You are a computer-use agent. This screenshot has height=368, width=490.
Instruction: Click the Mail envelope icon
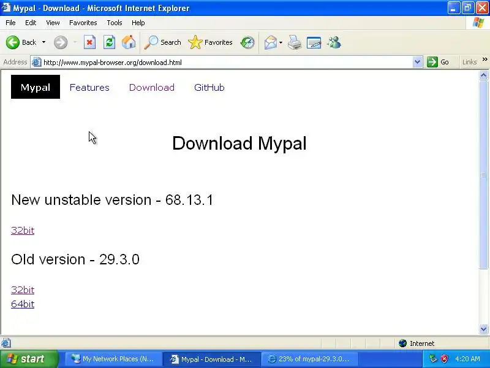(x=271, y=42)
